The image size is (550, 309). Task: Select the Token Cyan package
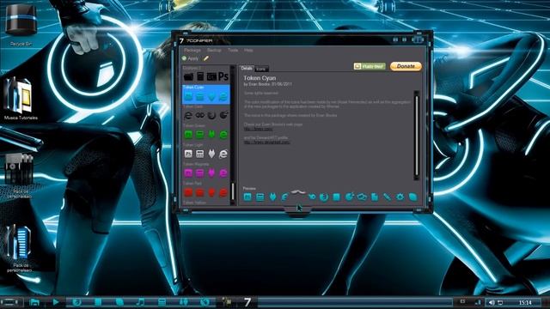(x=206, y=94)
